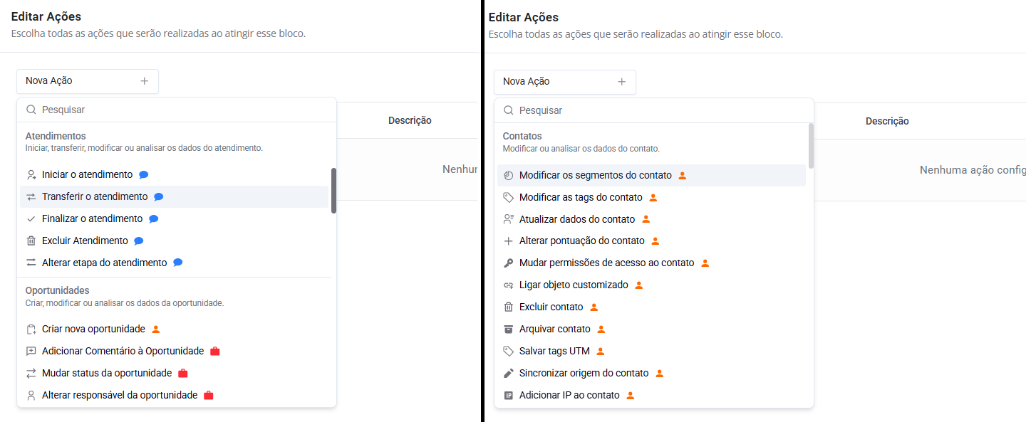The height and width of the screenshot is (422, 1026).
Task: Choose Modificar os segmentos do contato
Action: (595, 175)
